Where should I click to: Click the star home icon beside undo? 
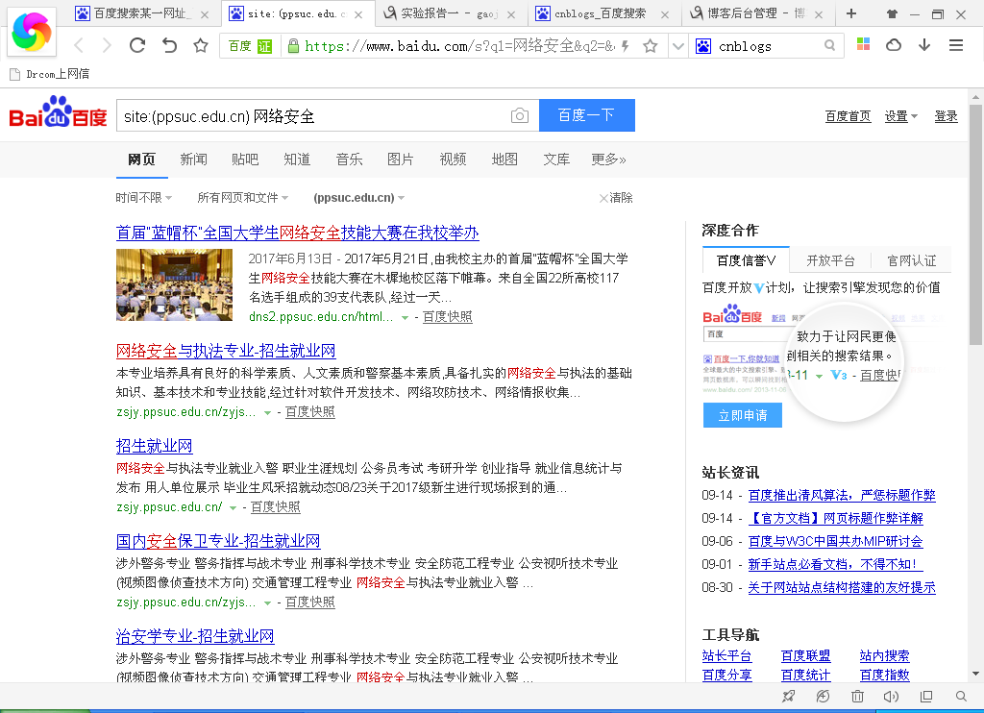(x=200, y=45)
